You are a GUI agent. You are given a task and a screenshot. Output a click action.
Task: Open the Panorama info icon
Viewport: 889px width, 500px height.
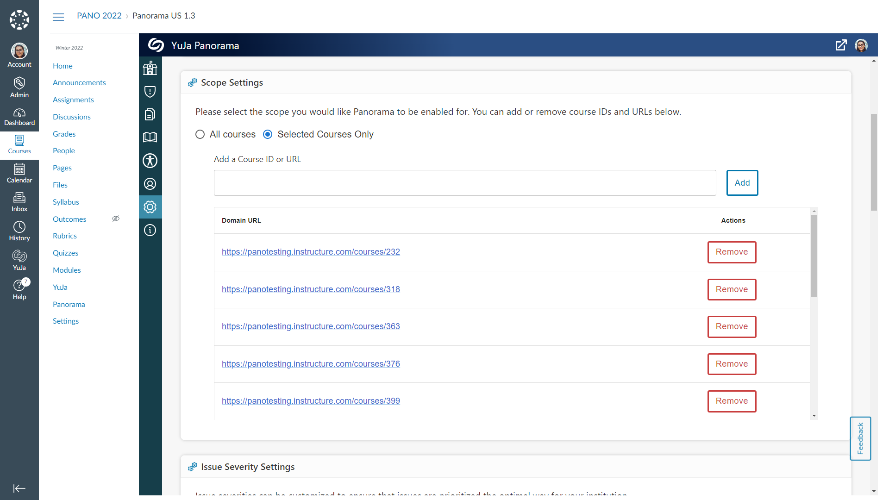pos(150,230)
